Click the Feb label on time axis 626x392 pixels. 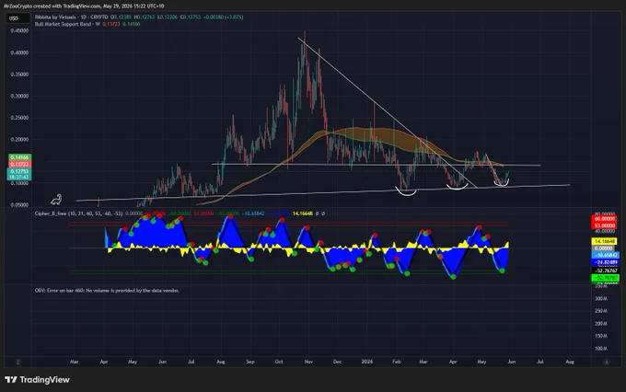coord(397,362)
